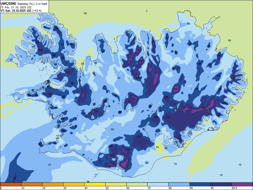253x190 pixels.
Task: Click the value '93' at the southwest tip
Action: 40,144
